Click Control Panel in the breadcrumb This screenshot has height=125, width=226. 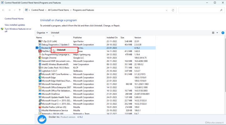point(38,10)
